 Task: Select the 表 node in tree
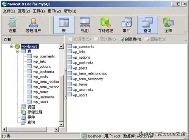click(x=29, y=51)
